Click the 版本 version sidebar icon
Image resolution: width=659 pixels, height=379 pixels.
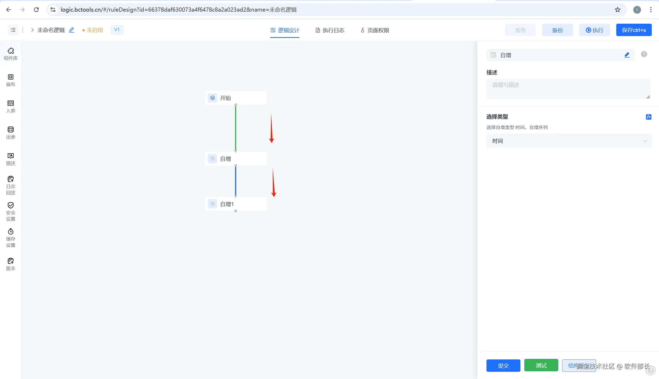tap(11, 264)
